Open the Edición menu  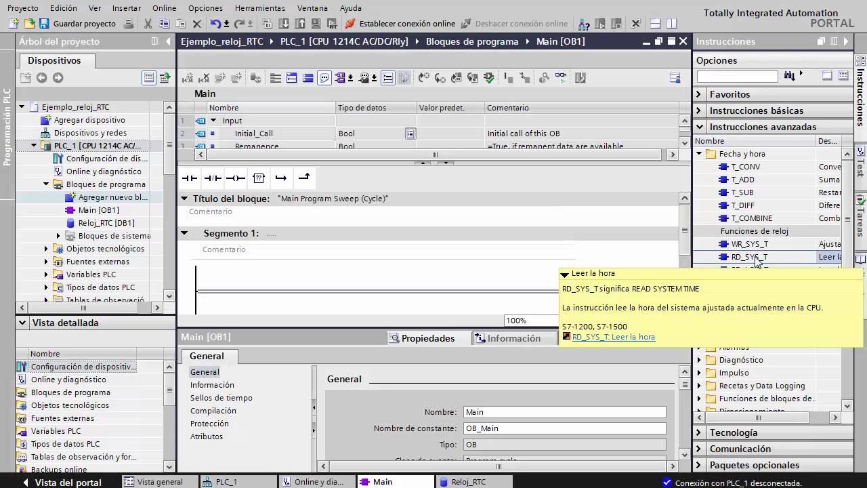(x=64, y=8)
